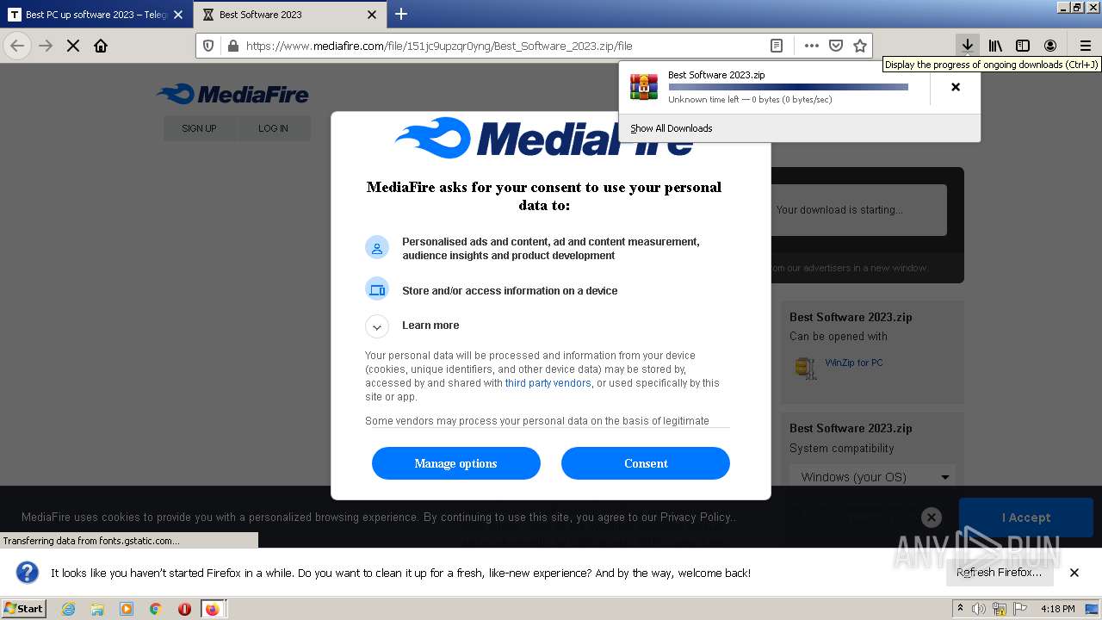
Task: Open Firefox account icon
Action: click(1050, 46)
